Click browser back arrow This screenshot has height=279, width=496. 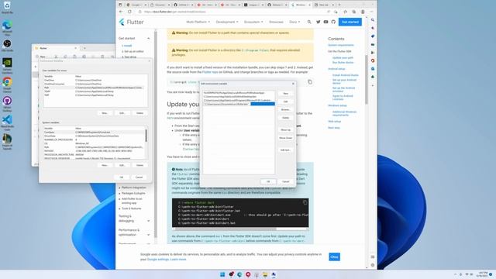(121, 12)
